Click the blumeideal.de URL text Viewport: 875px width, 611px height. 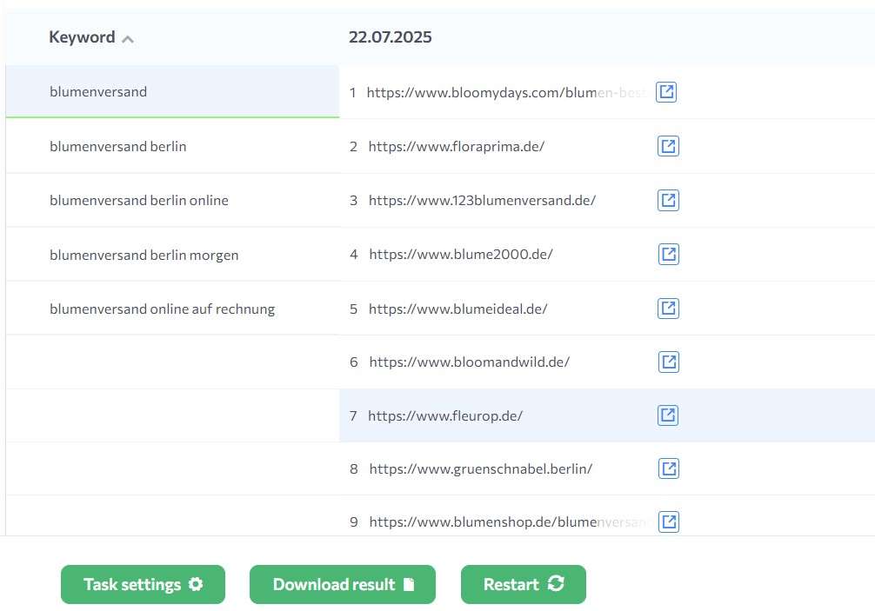pos(458,309)
